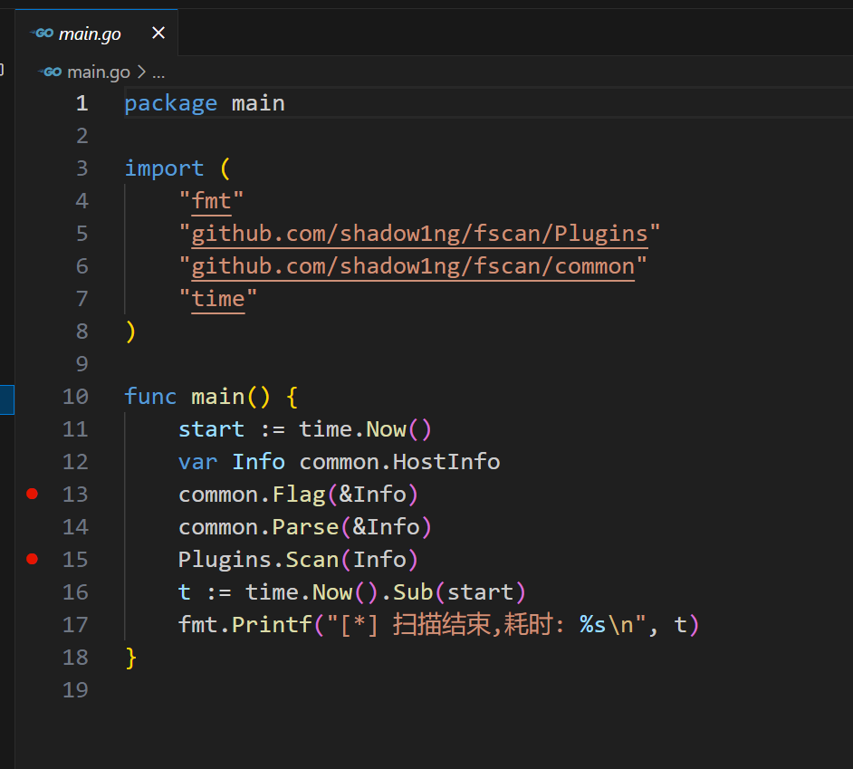The image size is (853, 769).
Task: Click the '%s' format specifier in string
Action: pos(593,625)
